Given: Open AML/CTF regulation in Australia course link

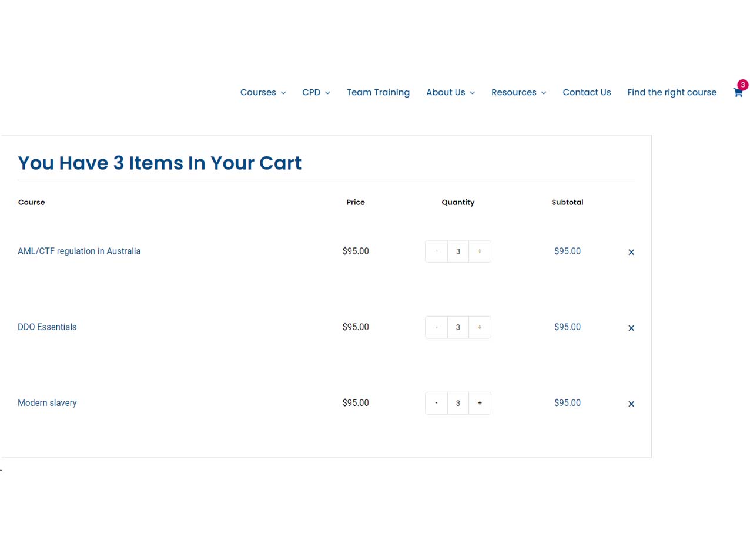Looking at the screenshot, I should pos(79,251).
